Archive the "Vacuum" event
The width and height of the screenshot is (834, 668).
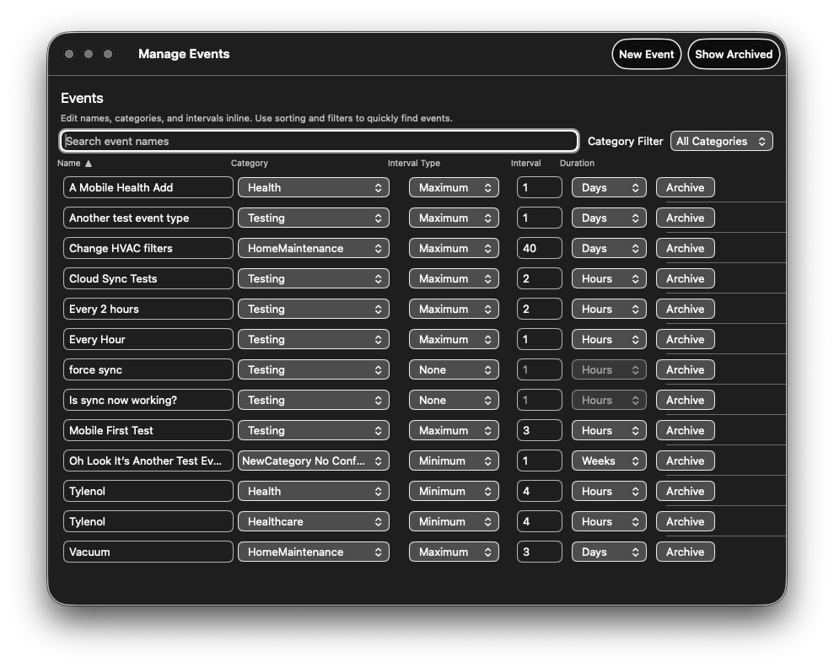(685, 552)
